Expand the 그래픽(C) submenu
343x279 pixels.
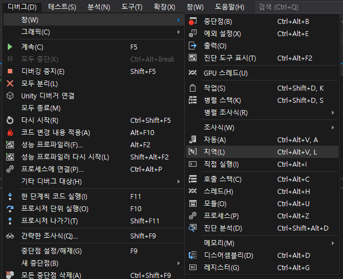(179, 32)
